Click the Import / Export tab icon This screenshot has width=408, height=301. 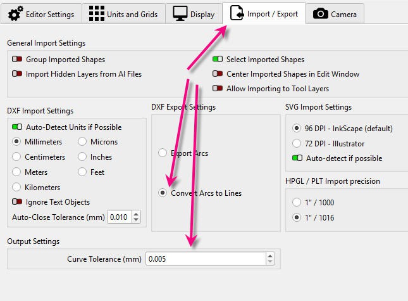point(237,13)
